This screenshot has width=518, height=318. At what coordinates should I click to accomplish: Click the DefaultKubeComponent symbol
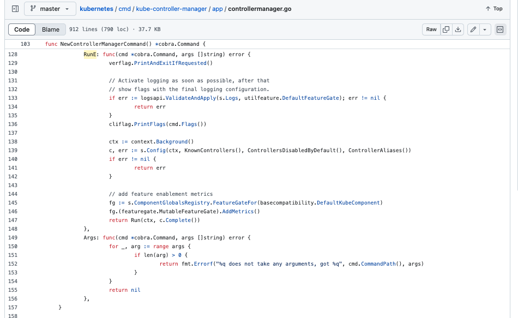click(348, 202)
